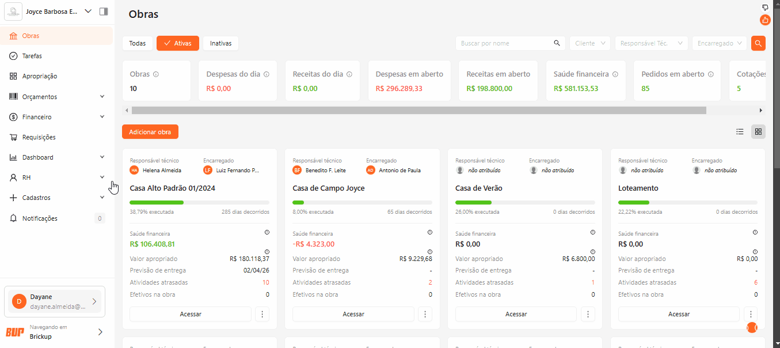This screenshot has width=780, height=348.
Task: Click Acessar on Casa de Campo Joyce
Action: point(353,314)
